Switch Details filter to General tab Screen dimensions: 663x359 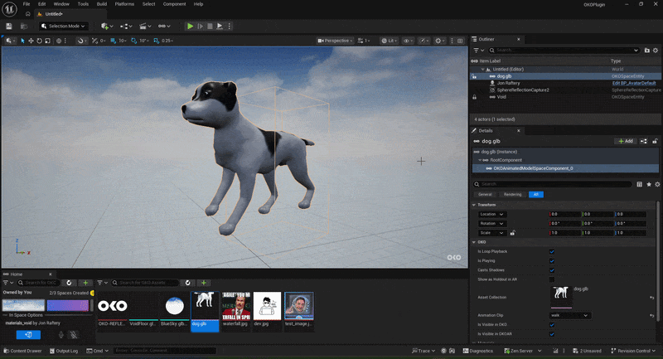[x=485, y=195]
